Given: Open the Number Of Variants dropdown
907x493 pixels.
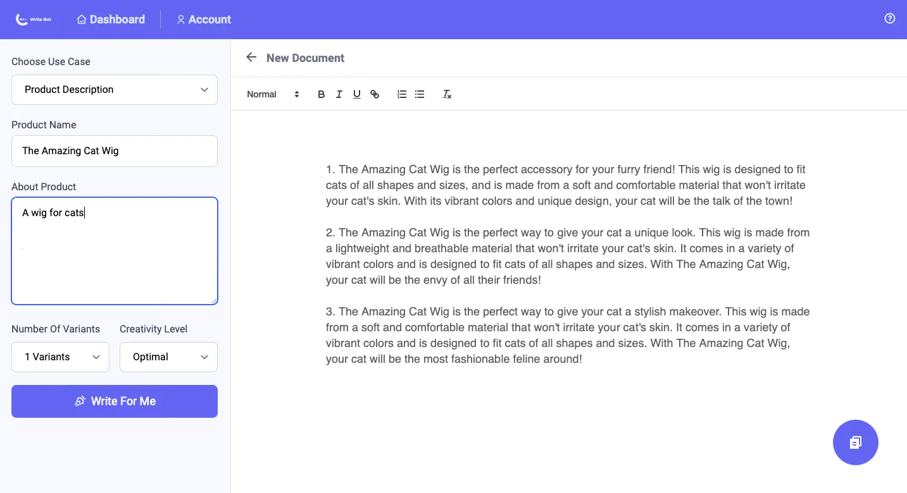Looking at the screenshot, I should click(x=59, y=356).
